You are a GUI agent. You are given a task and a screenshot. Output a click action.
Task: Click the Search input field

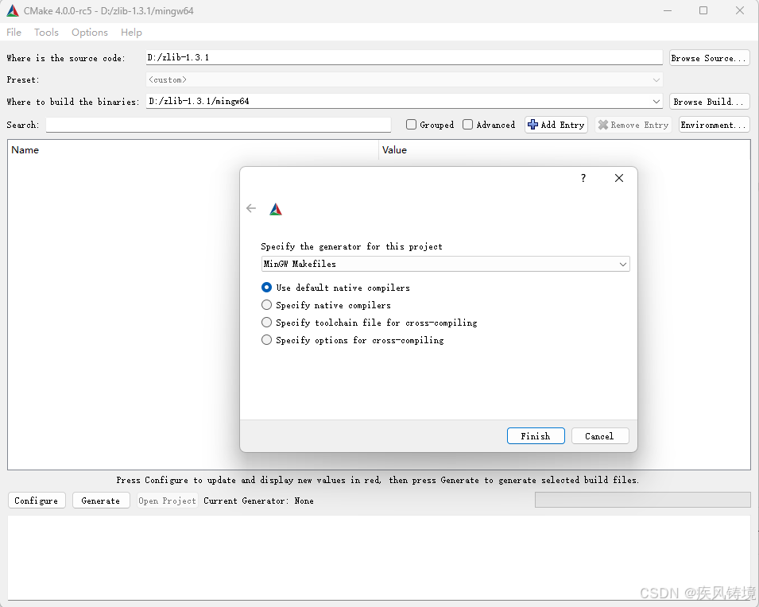pyautogui.click(x=219, y=125)
